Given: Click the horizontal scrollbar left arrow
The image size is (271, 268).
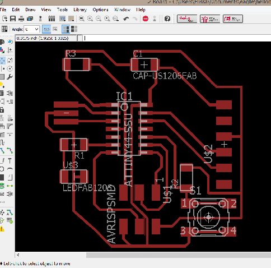Looking at the screenshot, I should tap(18, 255).
